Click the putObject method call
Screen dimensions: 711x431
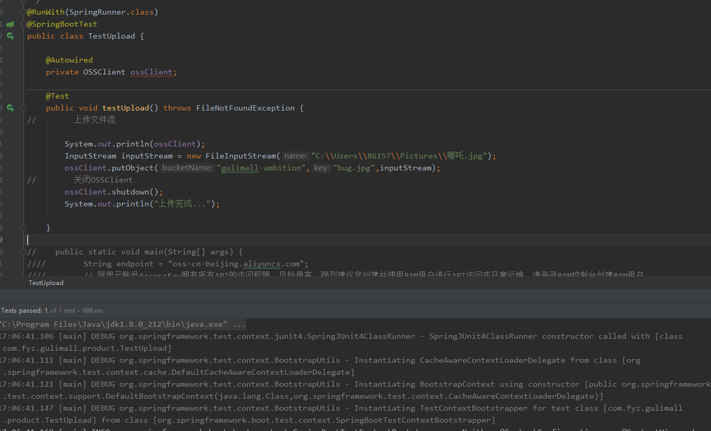click(133, 168)
